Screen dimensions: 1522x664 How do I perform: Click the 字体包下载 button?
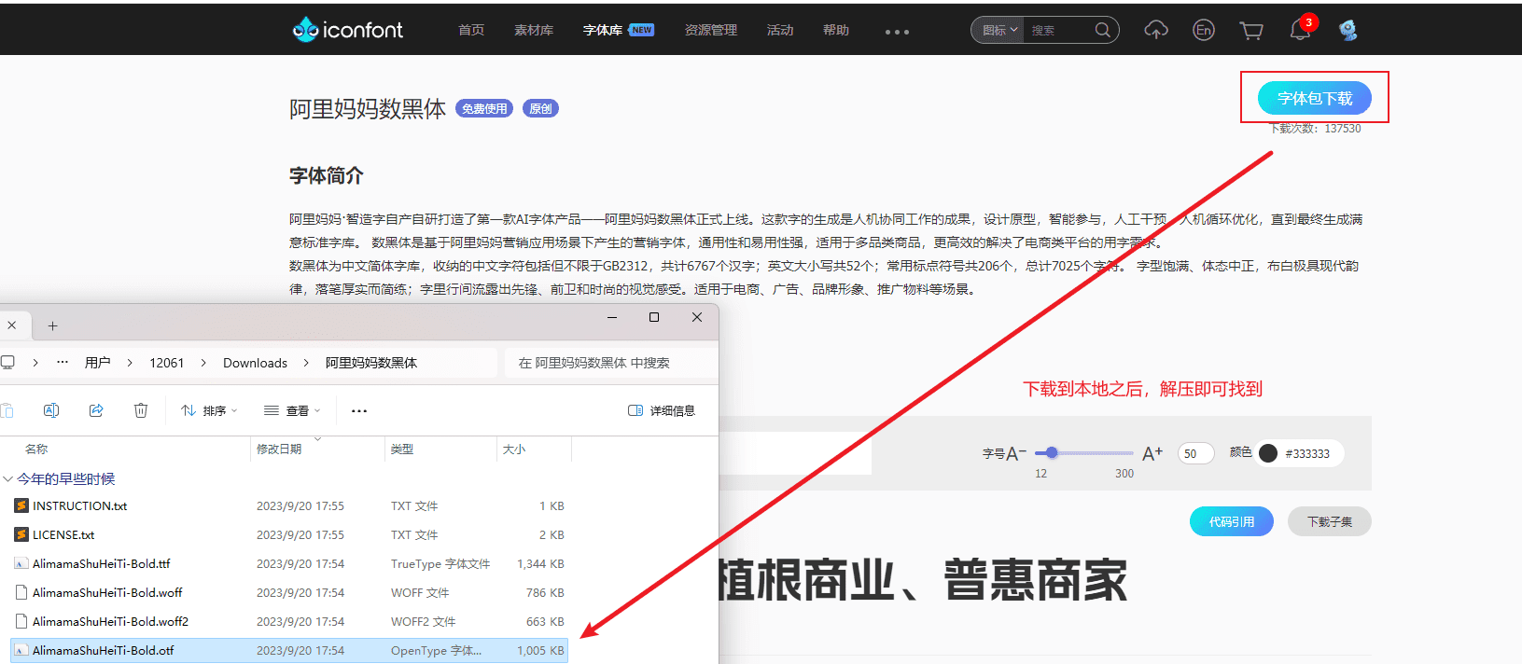coord(1315,98)
